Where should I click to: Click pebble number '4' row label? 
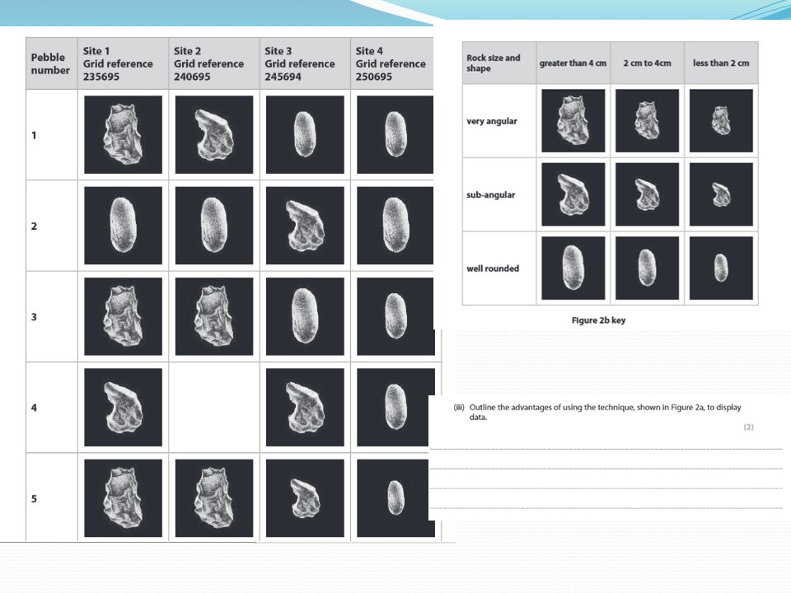pos(34,408)
